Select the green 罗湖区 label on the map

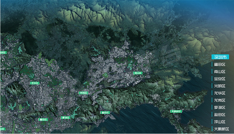pos(66,118)
